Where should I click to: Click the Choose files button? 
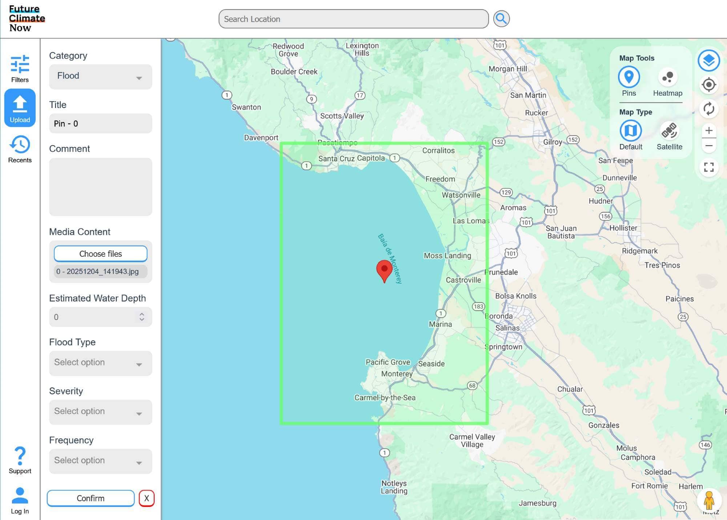pyautogui.click(x=100, y=254)
